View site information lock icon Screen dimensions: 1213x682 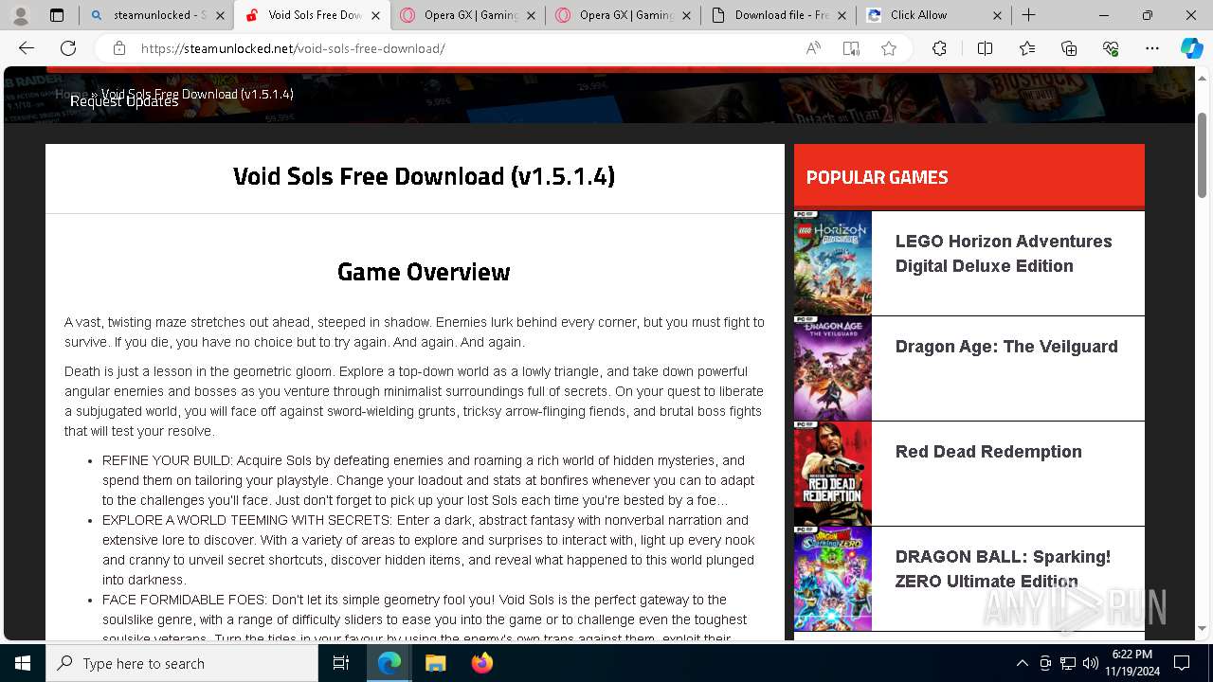point(119,48)
